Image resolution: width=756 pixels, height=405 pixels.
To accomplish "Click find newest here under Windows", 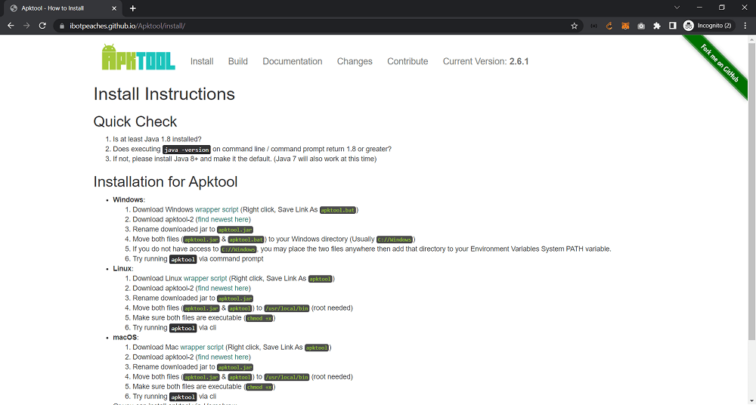I will coord(223,219).
